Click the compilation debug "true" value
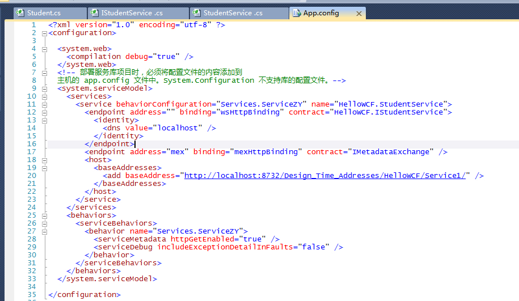This screenshot has height=301, width=519. pos(166,57)
